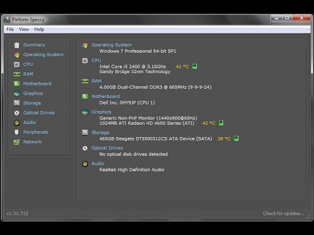Click the CPU chip icon in sidebar
This screenshot has width=314, height=235.
[17, 65]
